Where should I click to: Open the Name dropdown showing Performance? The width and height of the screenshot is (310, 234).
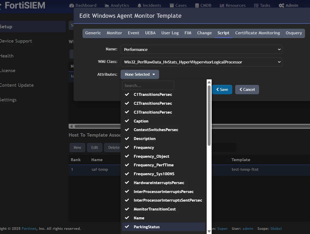coord(201,49)
